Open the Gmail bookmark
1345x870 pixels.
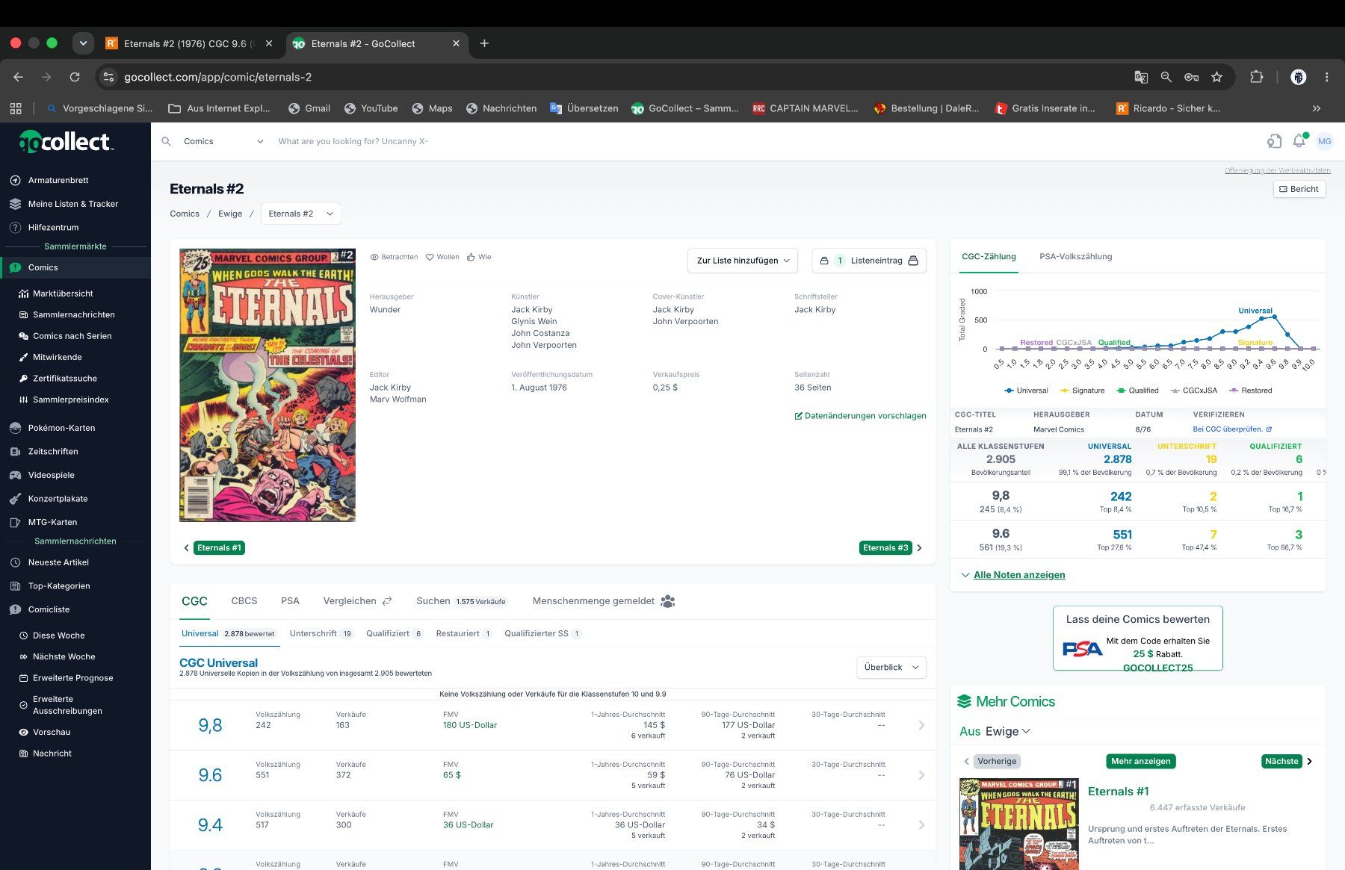[309, 108]
